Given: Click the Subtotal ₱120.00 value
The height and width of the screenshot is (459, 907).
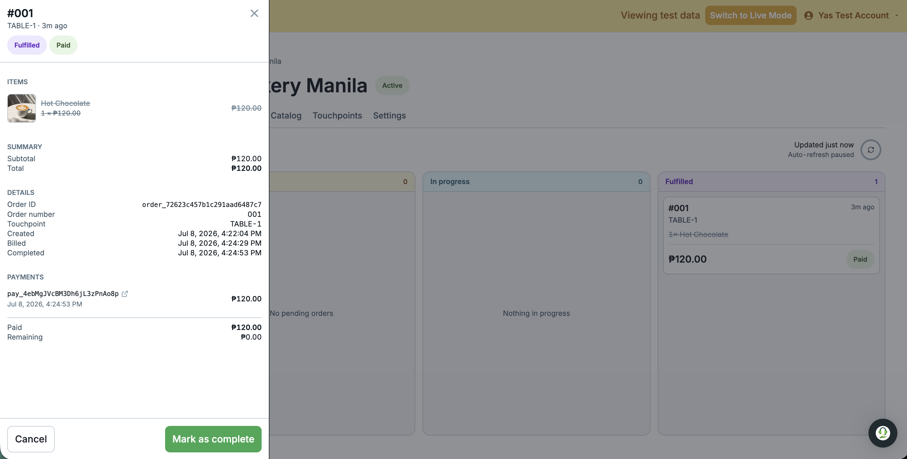Looking at the screenshot, I should [247, 159].
